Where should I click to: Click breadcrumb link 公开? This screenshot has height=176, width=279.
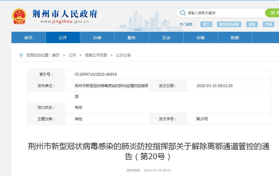[72, 55]
